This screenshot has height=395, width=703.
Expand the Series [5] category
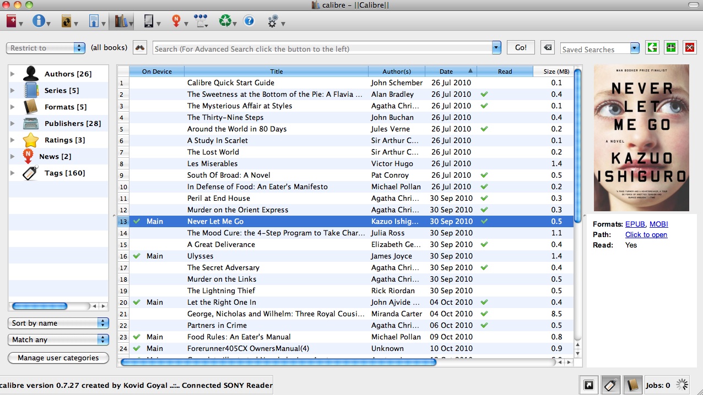tap(13, 91)
